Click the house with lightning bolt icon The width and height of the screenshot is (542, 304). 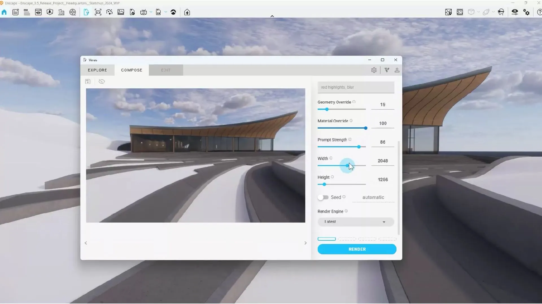187,12
